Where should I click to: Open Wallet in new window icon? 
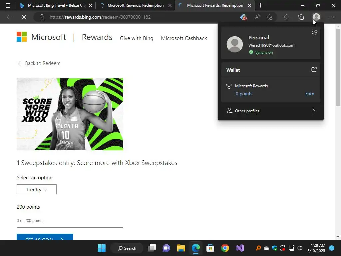(314, 69)
